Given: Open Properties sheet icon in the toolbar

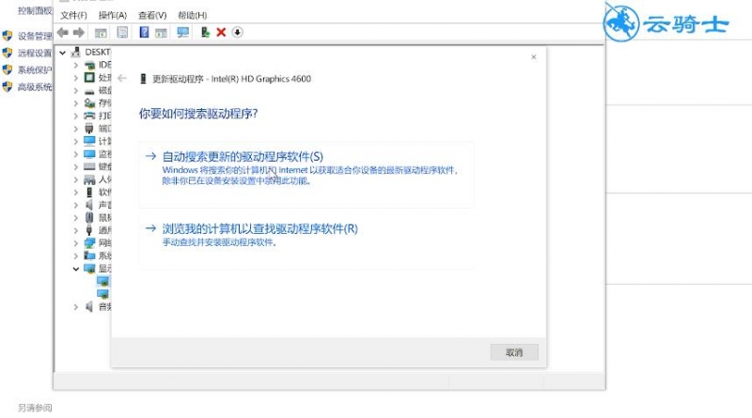Looking at the screenshot, I should coord(122,33).
